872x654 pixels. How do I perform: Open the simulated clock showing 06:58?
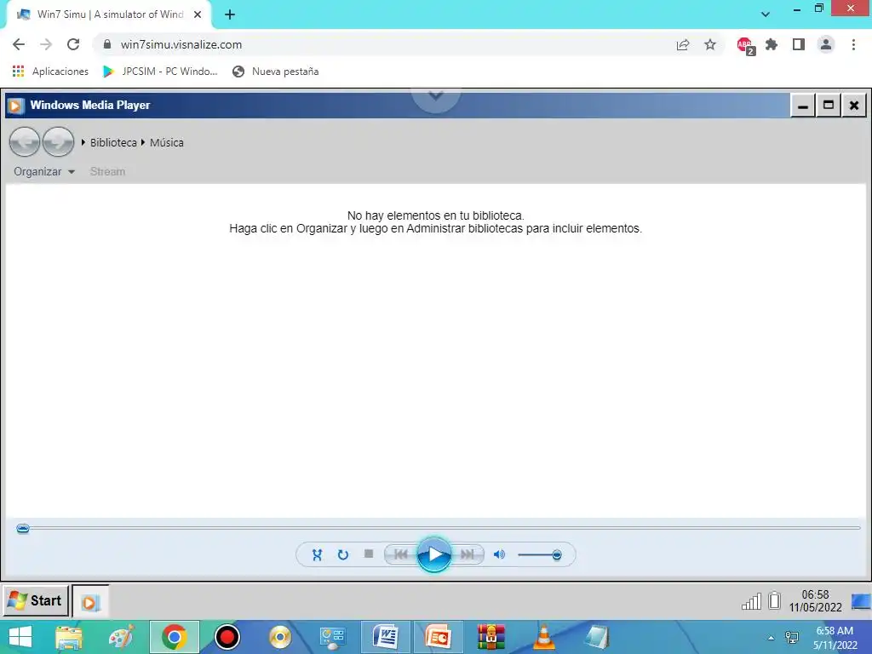(x=815, y=601)
